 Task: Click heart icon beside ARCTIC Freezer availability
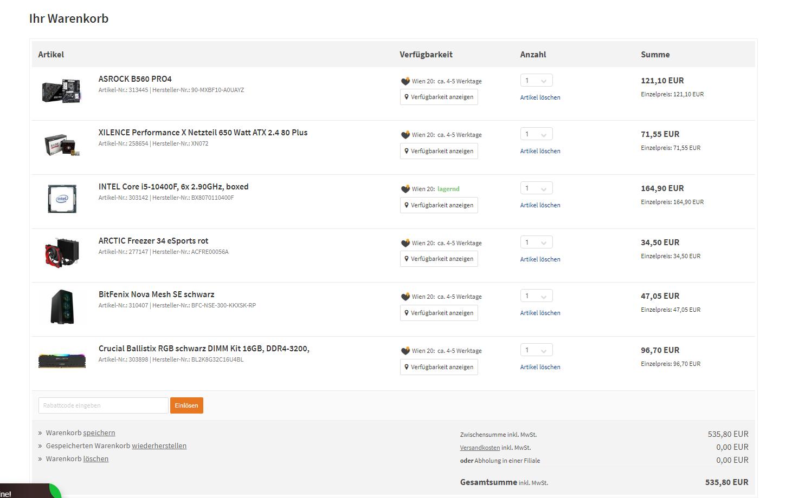tap(405, 243)
